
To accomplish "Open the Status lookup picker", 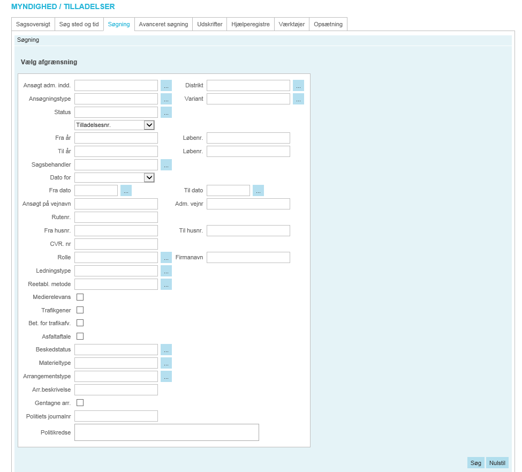I will click(166, 113).
